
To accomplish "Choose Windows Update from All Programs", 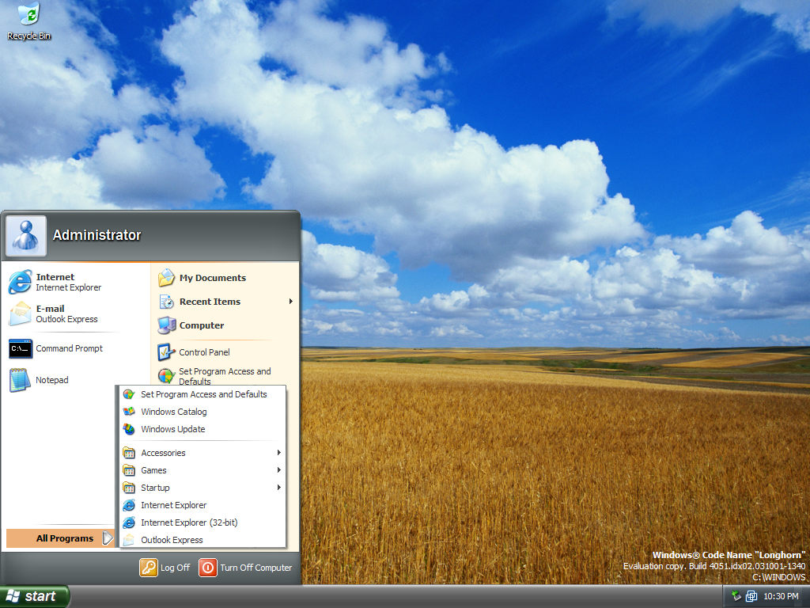I will (x=202, y=429).
